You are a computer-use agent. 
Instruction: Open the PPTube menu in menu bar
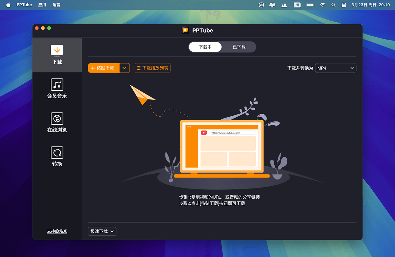pos(24,5)
